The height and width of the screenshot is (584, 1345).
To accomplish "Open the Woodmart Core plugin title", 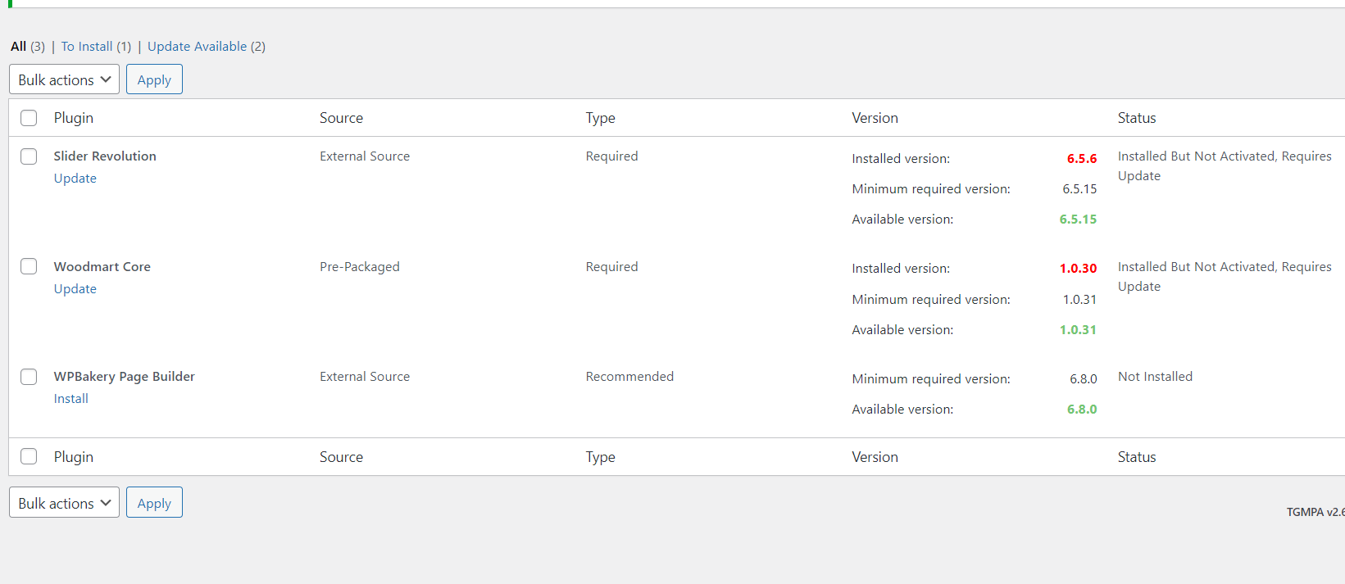I will [102, 267].
